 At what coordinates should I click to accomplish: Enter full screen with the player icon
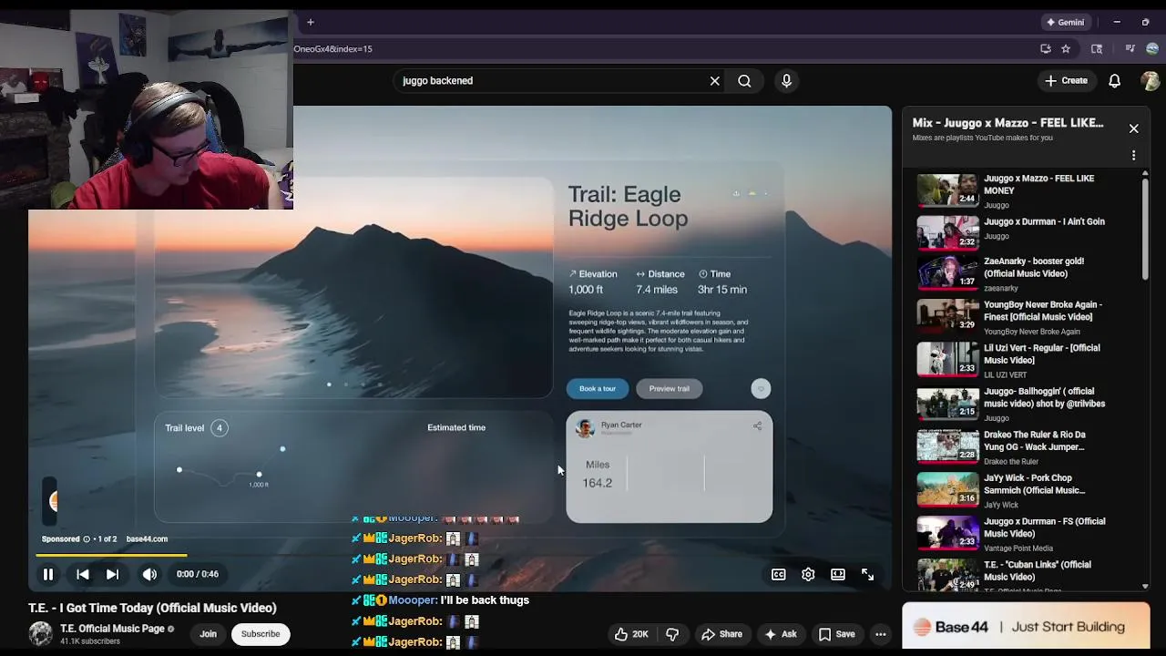coord(867,574)
